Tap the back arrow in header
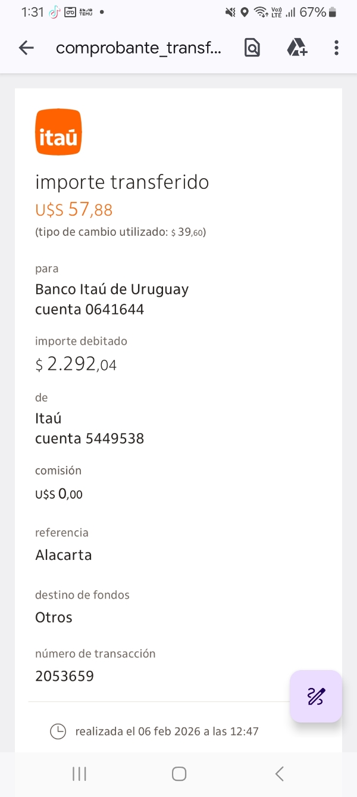 26,48
